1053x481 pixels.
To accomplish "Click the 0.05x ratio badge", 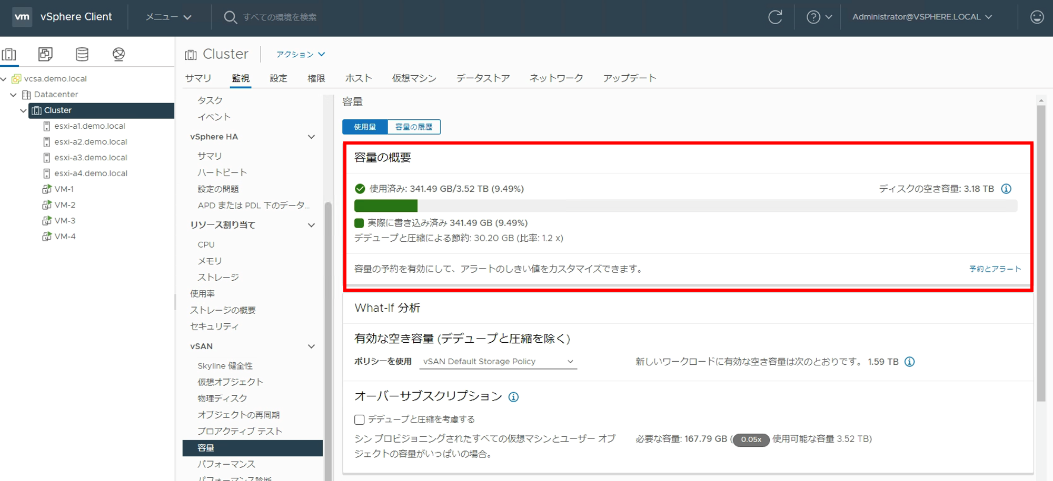I will tap(751, 439).
